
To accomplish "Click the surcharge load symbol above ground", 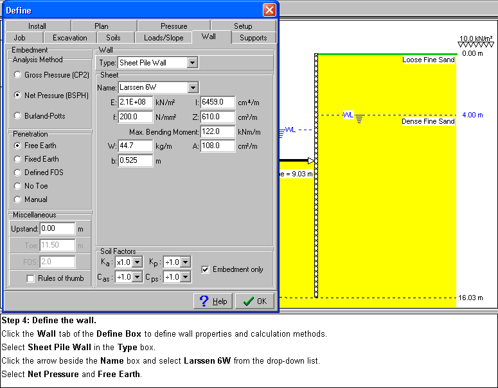I will (x=476, y=46).
